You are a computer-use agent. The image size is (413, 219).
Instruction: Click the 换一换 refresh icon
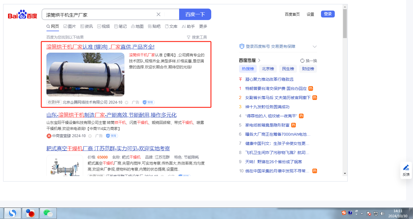coord(302,61)
